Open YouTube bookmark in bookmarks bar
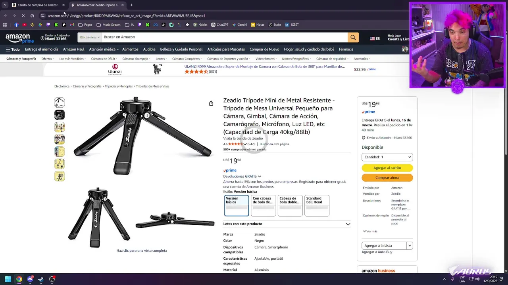The image size is (508, 285). (24, 25)
